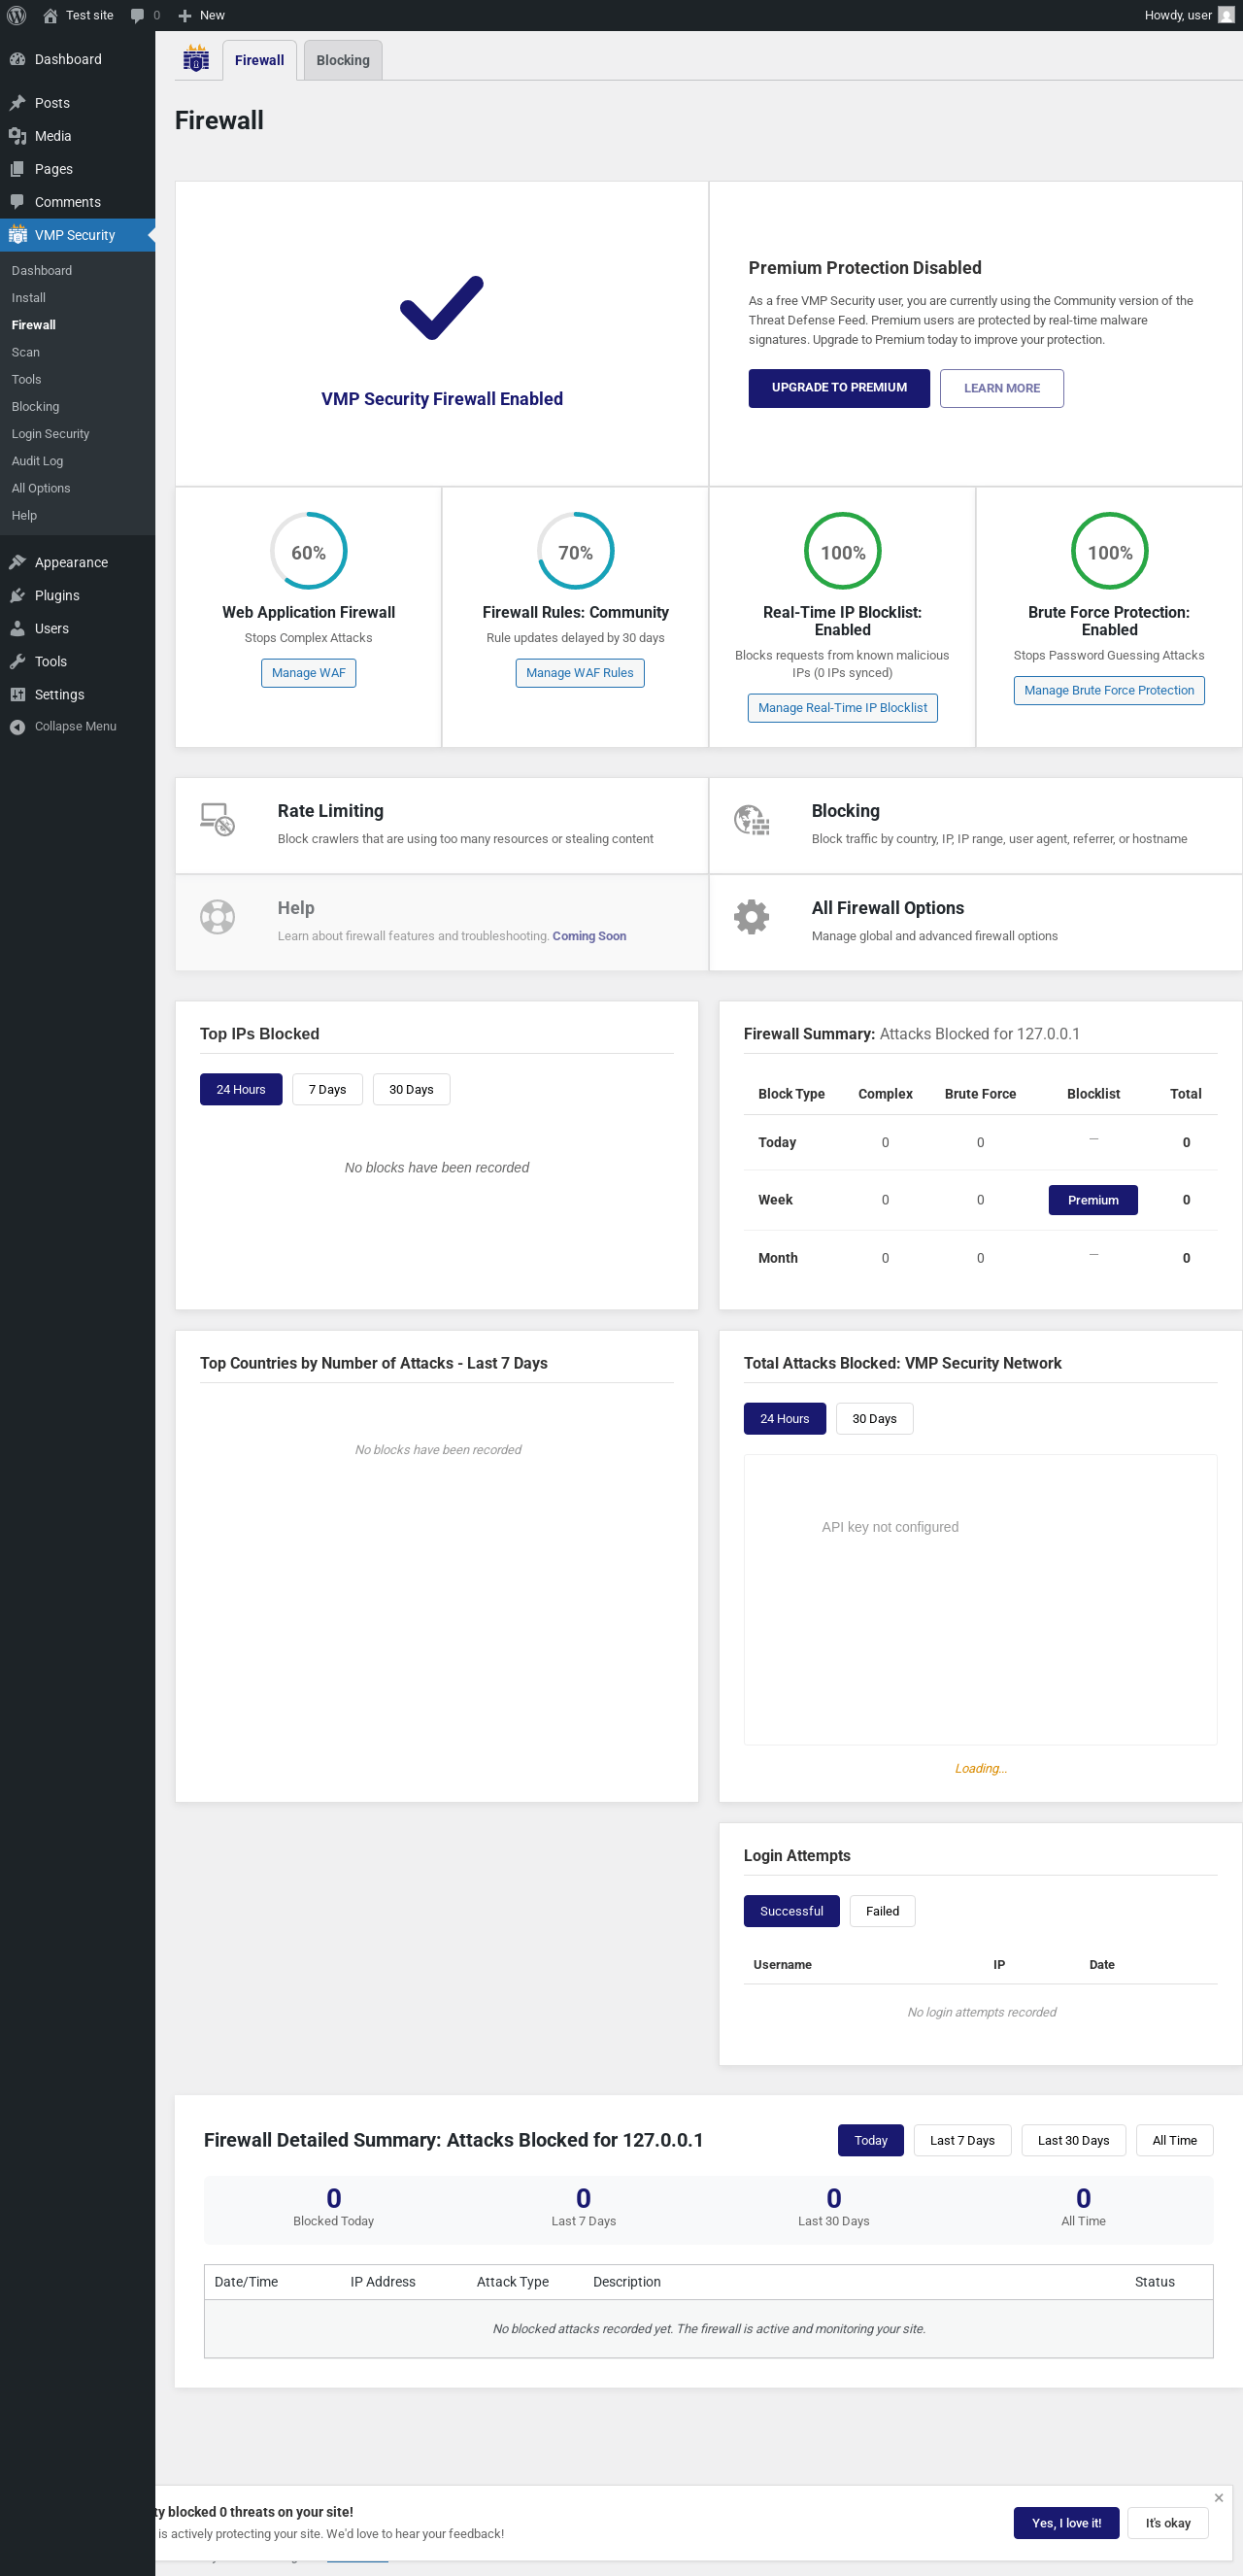
Task: Click the Dashboard gauge icon in sidebar
Action: pos(17,59)
